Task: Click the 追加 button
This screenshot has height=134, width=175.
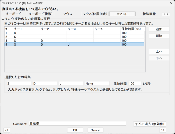Action: [159, 29]
